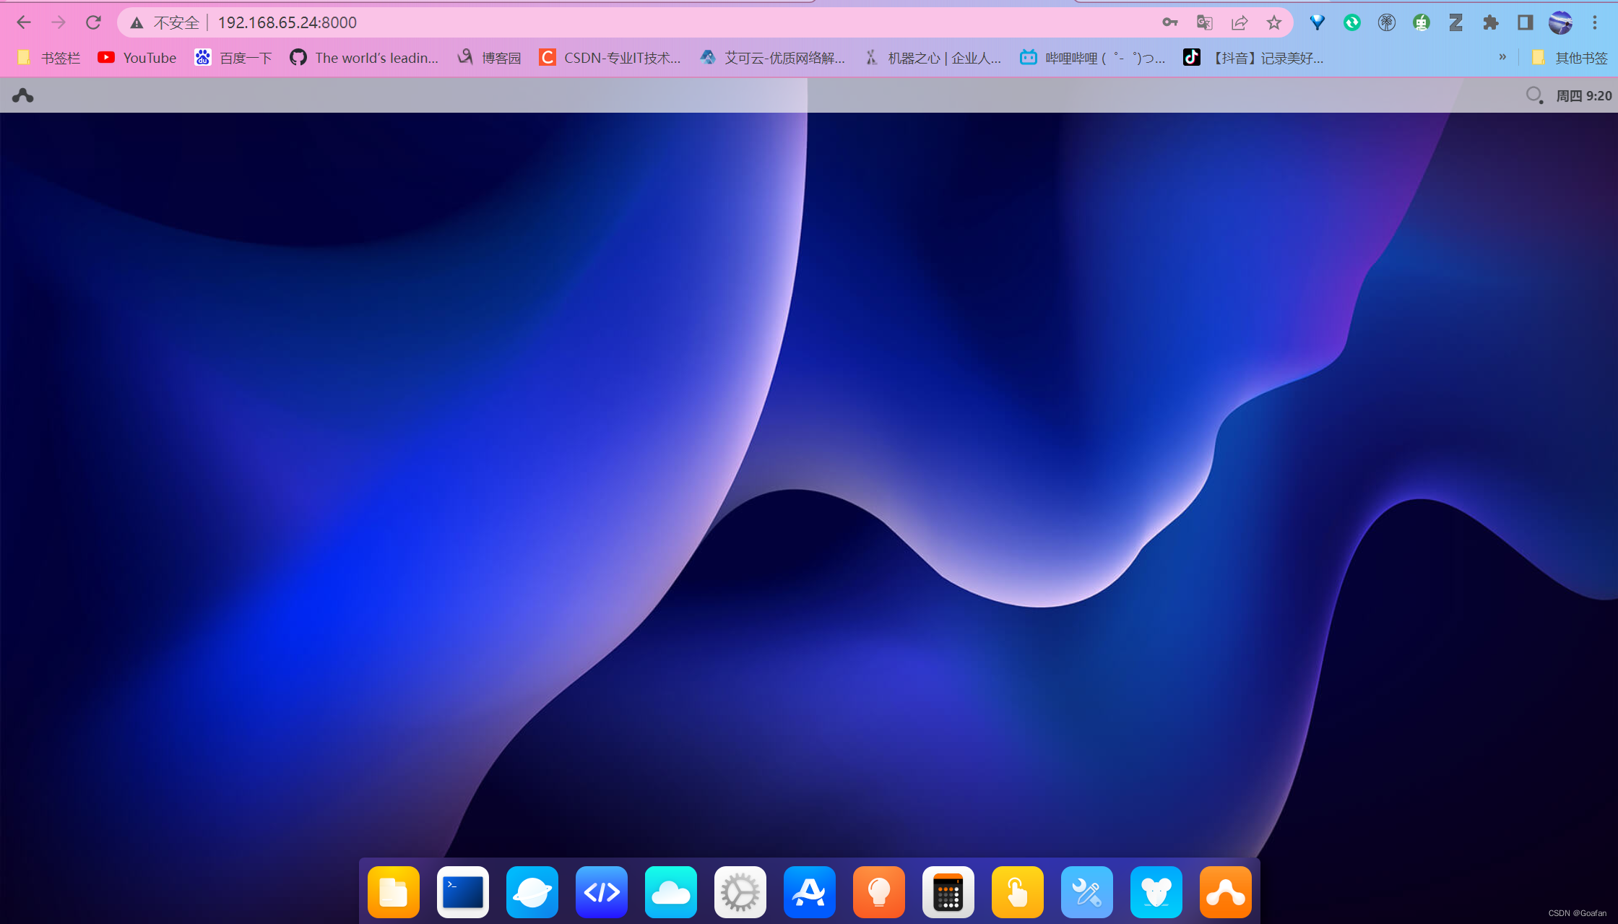Image resolution: width=1618 pixels, height=924 pixels.
Task: Open the orange lightbulb dock app
Action: (x=878, y=892)
